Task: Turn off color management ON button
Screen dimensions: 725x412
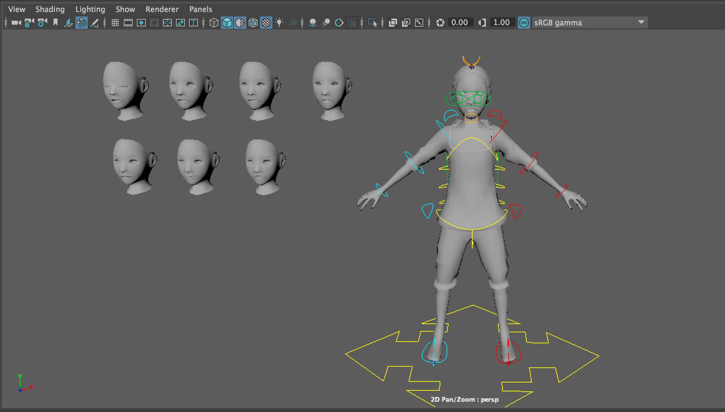Action: pyautogui.click(x=524, y=23)
